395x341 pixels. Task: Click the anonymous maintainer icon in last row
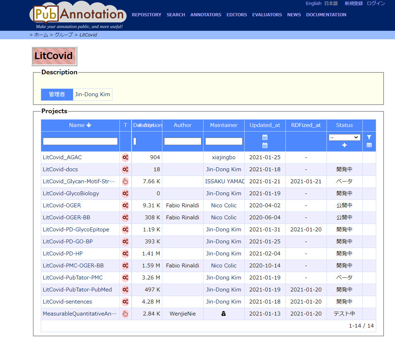(224, 314)
